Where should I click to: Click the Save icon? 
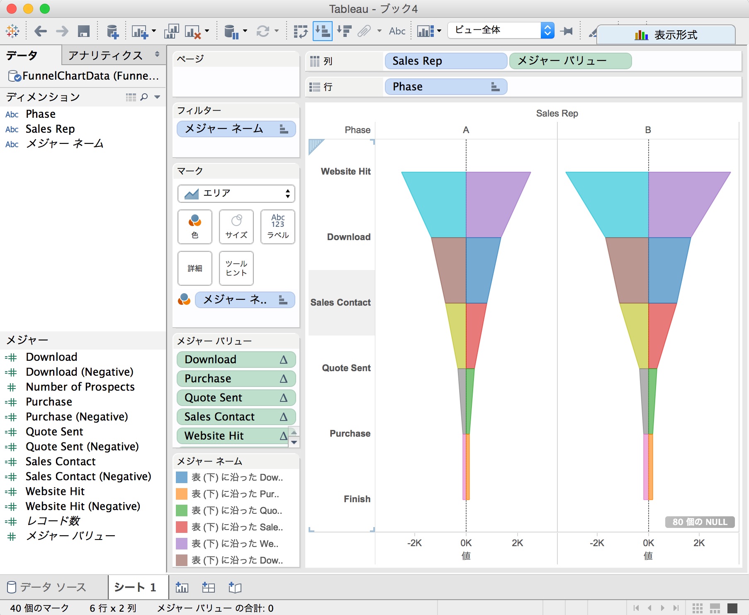[x=84, y=31]
